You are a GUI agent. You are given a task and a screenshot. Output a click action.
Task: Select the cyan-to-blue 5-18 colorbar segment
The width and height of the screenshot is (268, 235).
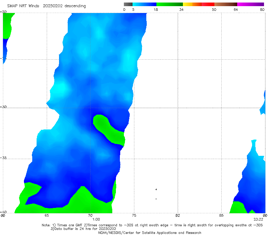point(145,4)
